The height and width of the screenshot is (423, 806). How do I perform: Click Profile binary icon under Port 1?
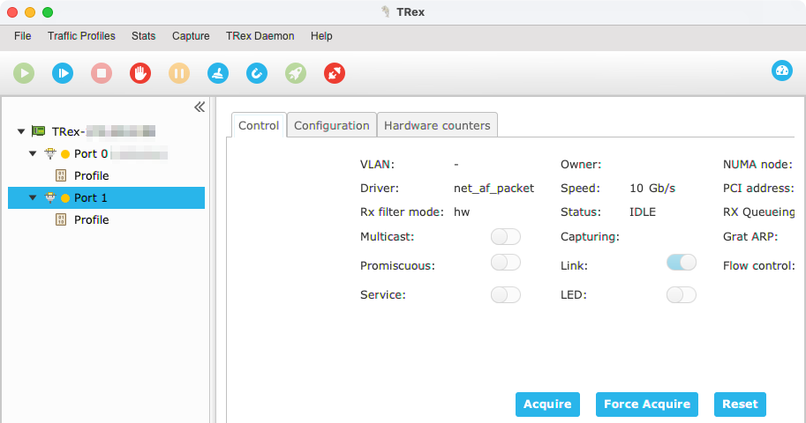[x=61, y=219]
